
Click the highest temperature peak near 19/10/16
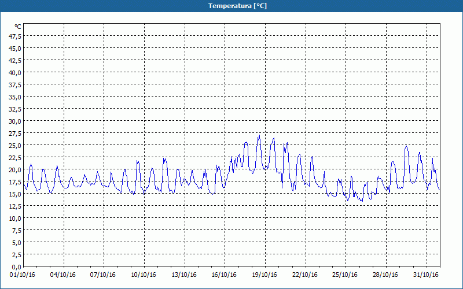click(x=259, y=135)
